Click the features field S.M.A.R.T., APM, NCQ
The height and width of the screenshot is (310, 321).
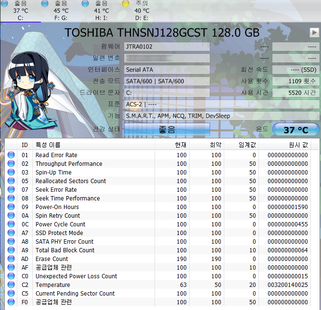[x=221, y=116]
